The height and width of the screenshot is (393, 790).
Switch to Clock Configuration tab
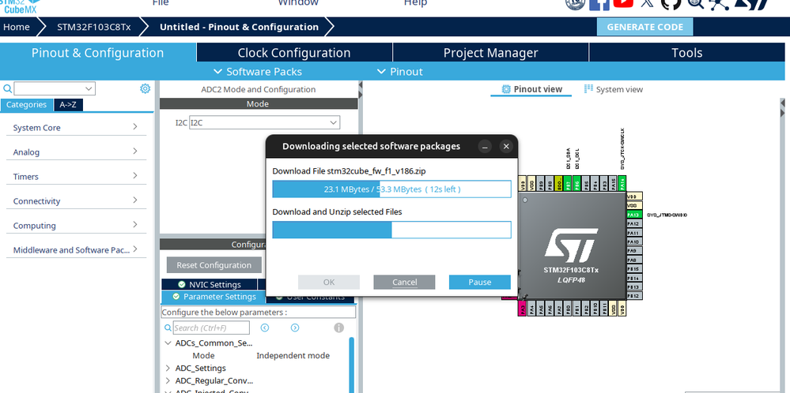294,53
